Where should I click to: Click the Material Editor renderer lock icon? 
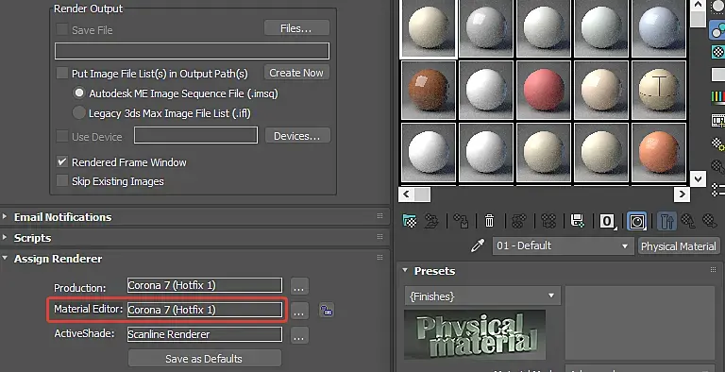pyautogui.click(x=327, y=310)
